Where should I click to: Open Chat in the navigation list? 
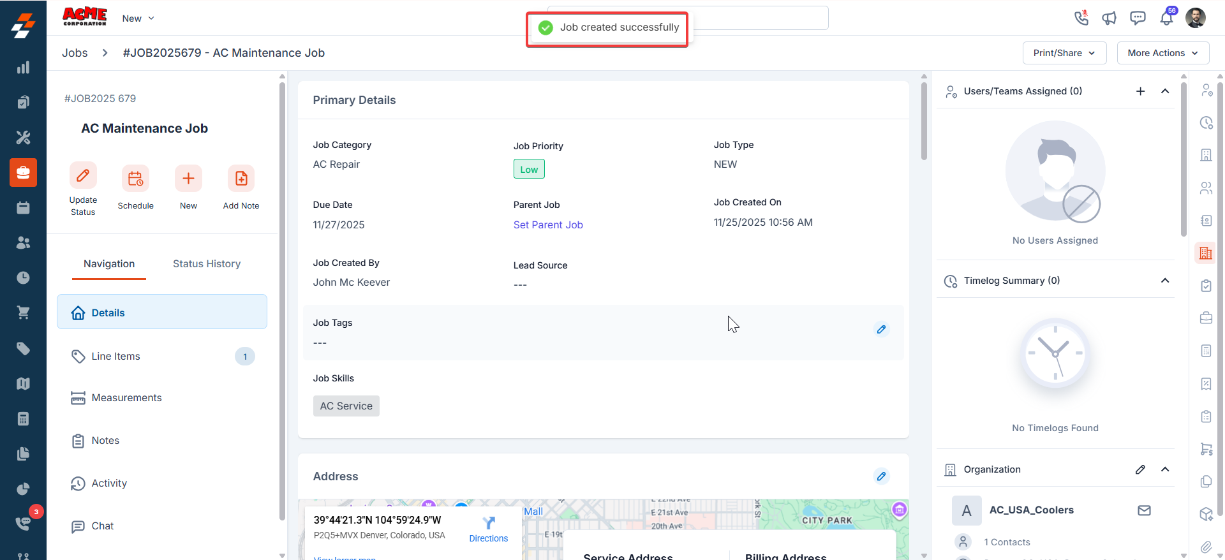point(162,526)
